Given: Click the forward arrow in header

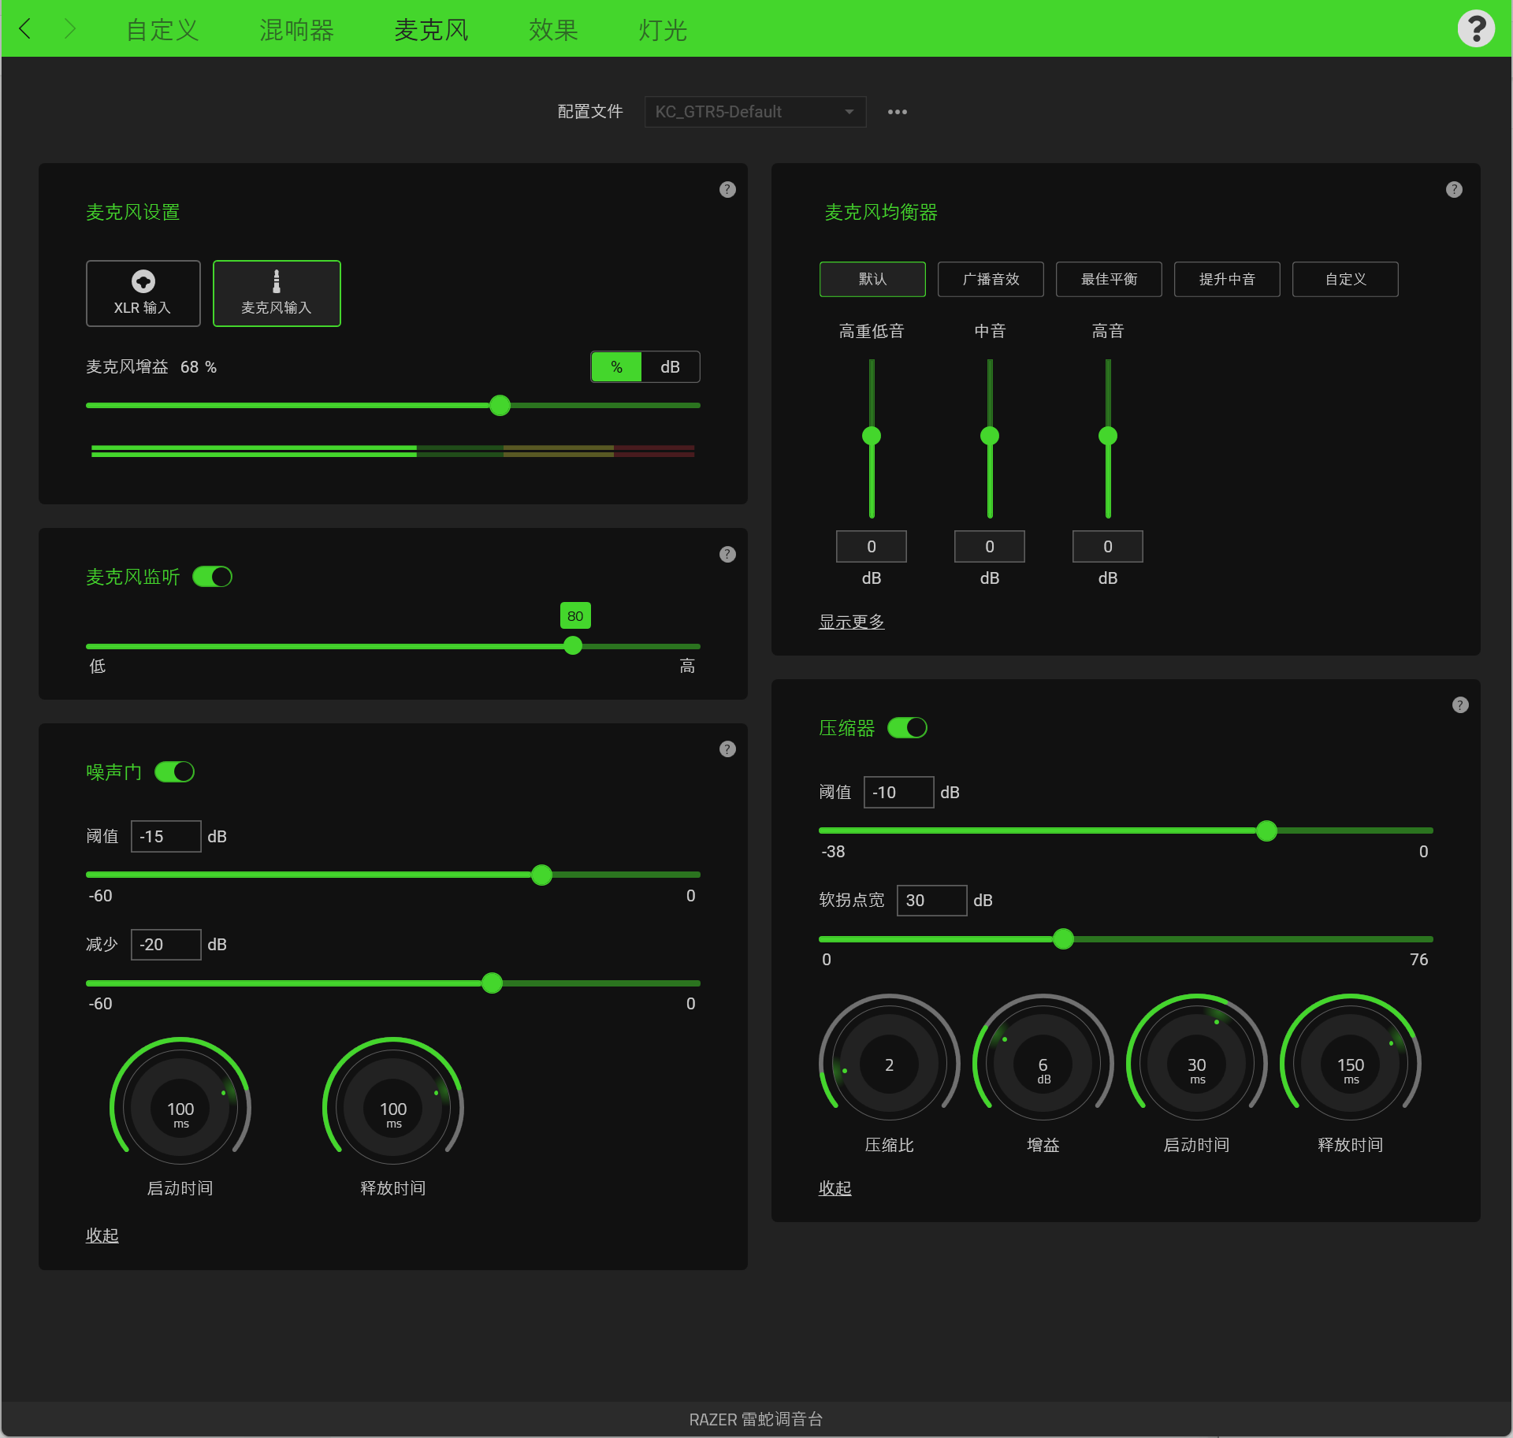Looking at the screenshot, I should point(69,29).
